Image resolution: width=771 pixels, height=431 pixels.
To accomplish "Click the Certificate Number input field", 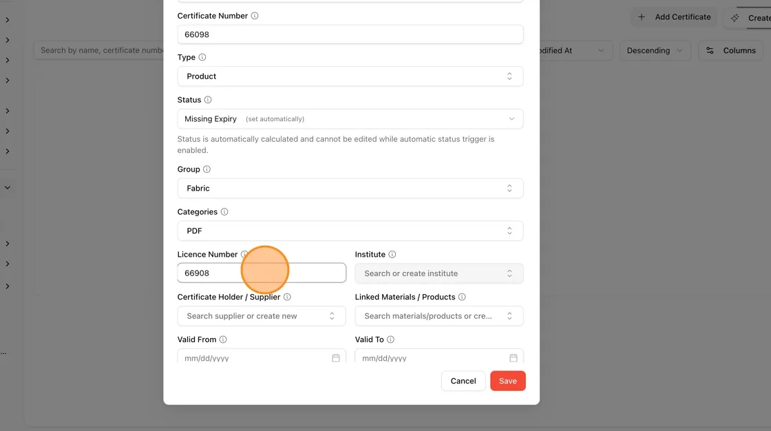I will click(350, 34).
